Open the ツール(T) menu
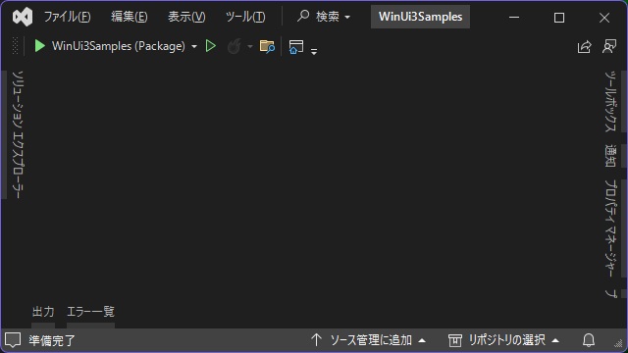The image size is (628, 353). [245, 17]
